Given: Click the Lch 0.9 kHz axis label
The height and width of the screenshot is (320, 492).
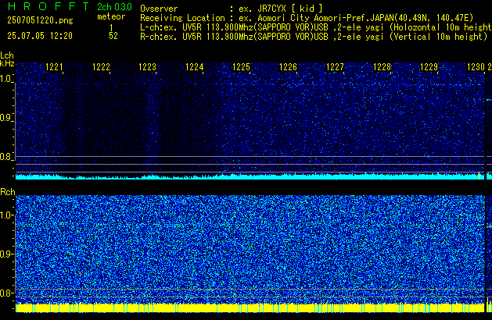Looking at the screenshot, I should click(6, 118).
